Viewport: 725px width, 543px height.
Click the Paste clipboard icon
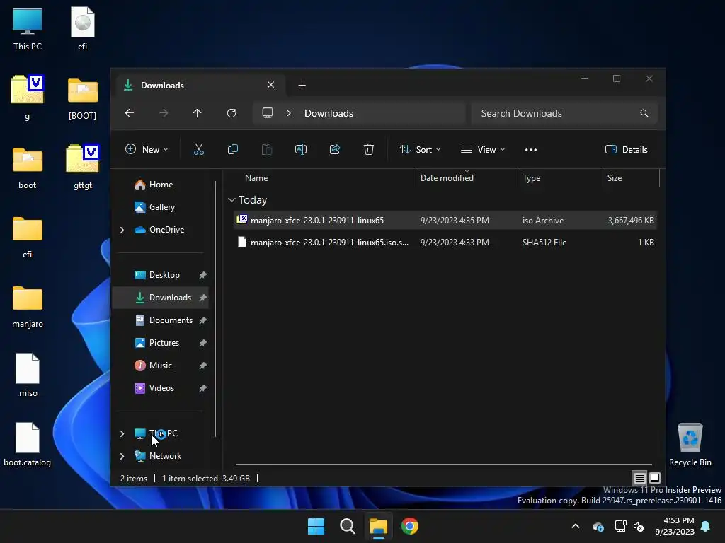267,149
